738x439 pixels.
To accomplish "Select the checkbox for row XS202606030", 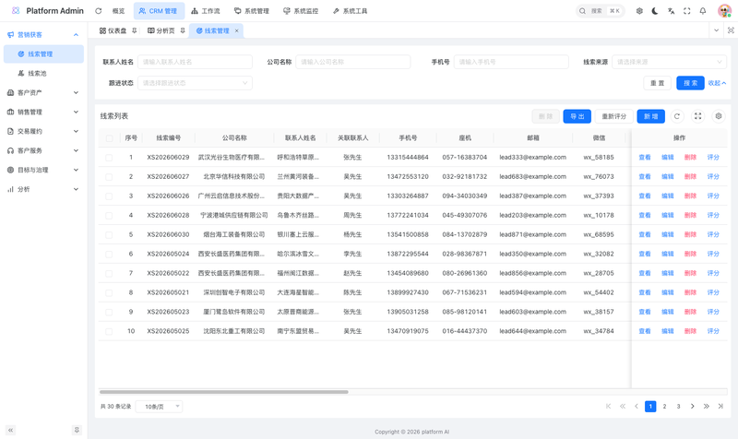I will 109,235.
